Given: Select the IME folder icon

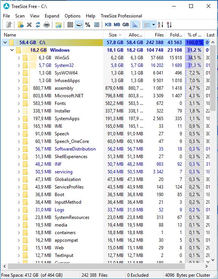Looking at the screenshot, I should [x=25, y=126].
